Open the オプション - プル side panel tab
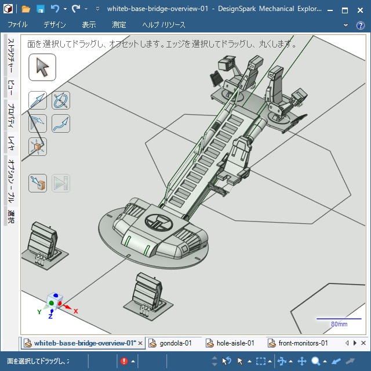371x371 pixels. coord(10,181)
